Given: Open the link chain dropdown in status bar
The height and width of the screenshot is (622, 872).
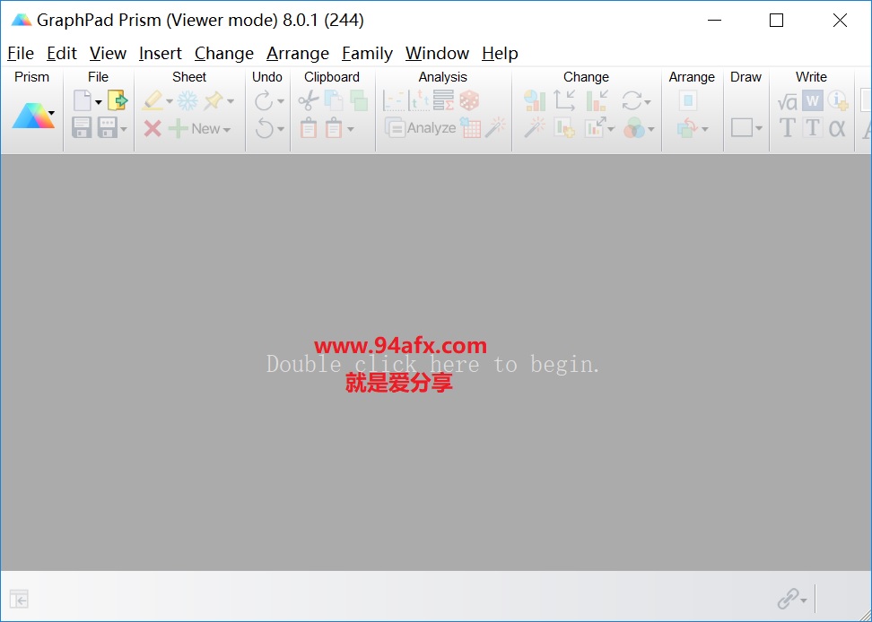Looking at the screenshot, I should [804, 600].
